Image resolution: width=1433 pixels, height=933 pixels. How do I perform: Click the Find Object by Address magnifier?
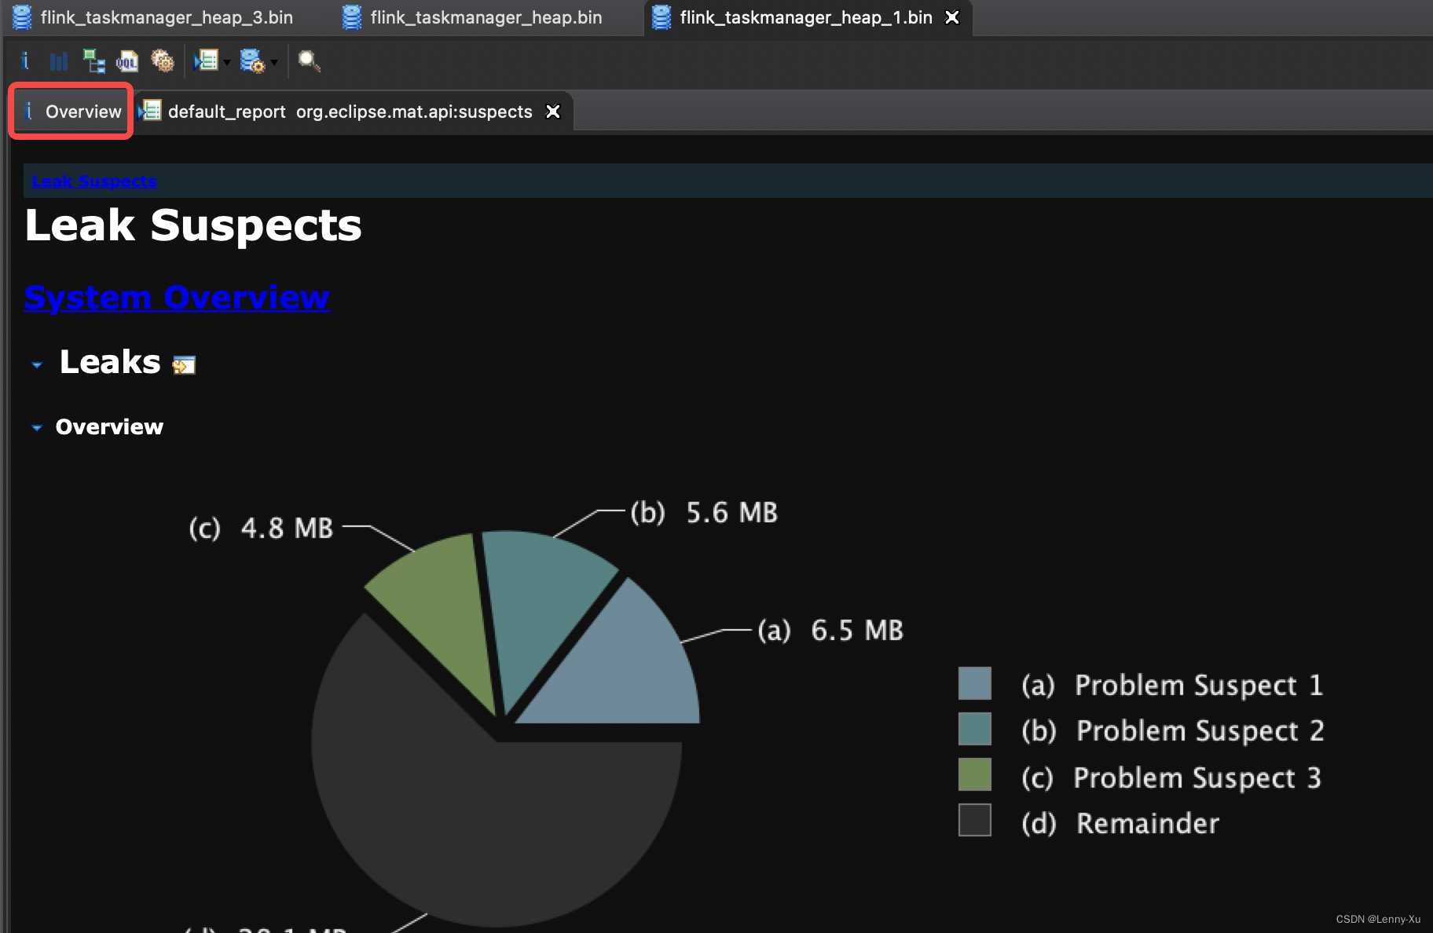point(309,60)
